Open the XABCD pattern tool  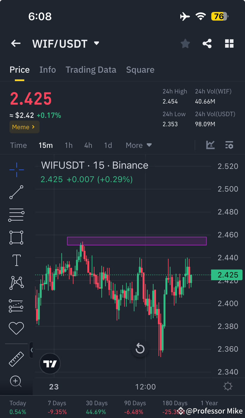[x=16, y=282]
